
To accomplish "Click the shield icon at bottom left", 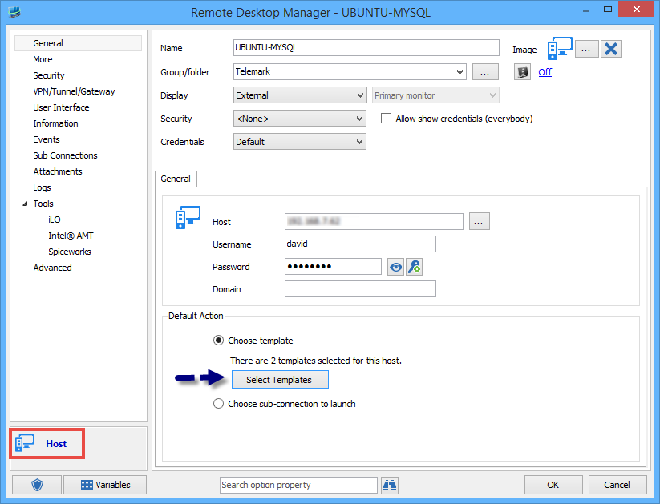I will click(35, 485).
